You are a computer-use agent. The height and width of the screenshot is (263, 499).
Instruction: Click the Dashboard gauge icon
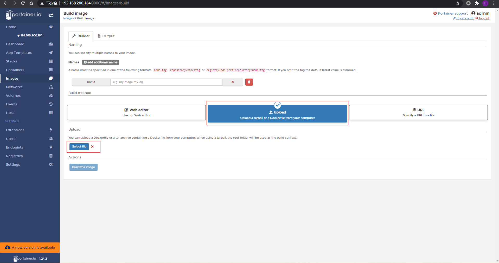pyautogui.click(x=51, y=44)
